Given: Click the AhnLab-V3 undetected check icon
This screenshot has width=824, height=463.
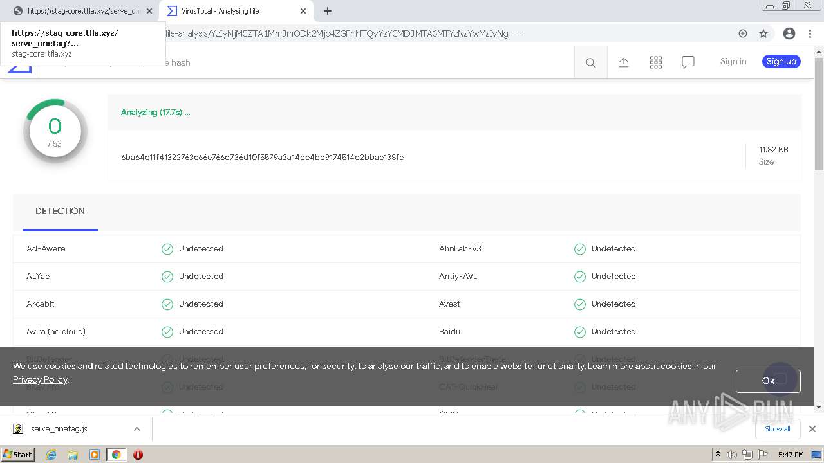Looking at the screenshot, I should pos(580,249).
